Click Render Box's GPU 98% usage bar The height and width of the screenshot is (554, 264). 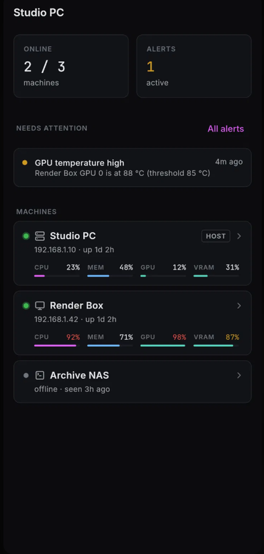click(x=163, y=346)
